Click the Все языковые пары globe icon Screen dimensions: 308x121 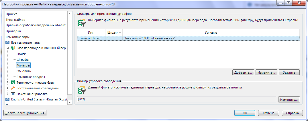point(8,43)
